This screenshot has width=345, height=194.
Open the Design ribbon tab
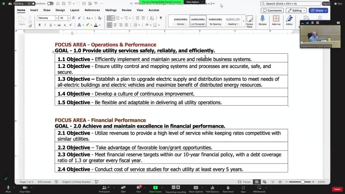[60, 10]
